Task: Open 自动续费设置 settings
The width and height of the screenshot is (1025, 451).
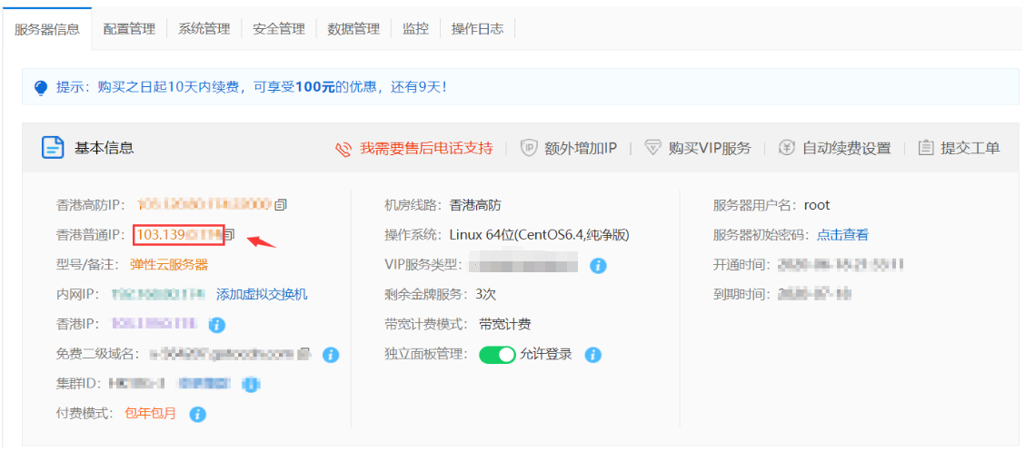Action: pos(835,148)
